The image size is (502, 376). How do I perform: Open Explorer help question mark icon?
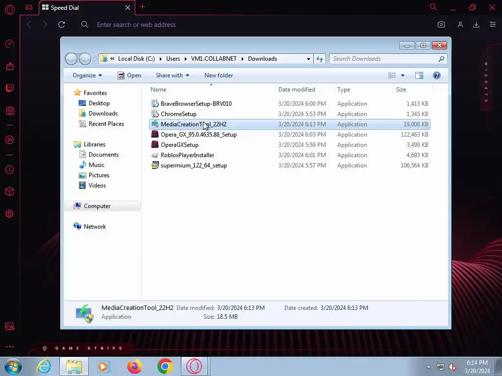pos(436,75)
